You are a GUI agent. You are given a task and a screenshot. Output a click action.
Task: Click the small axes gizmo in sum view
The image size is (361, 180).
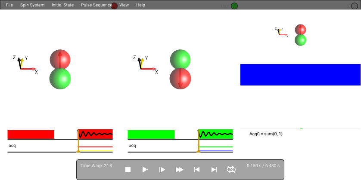[x=282, y=32]
